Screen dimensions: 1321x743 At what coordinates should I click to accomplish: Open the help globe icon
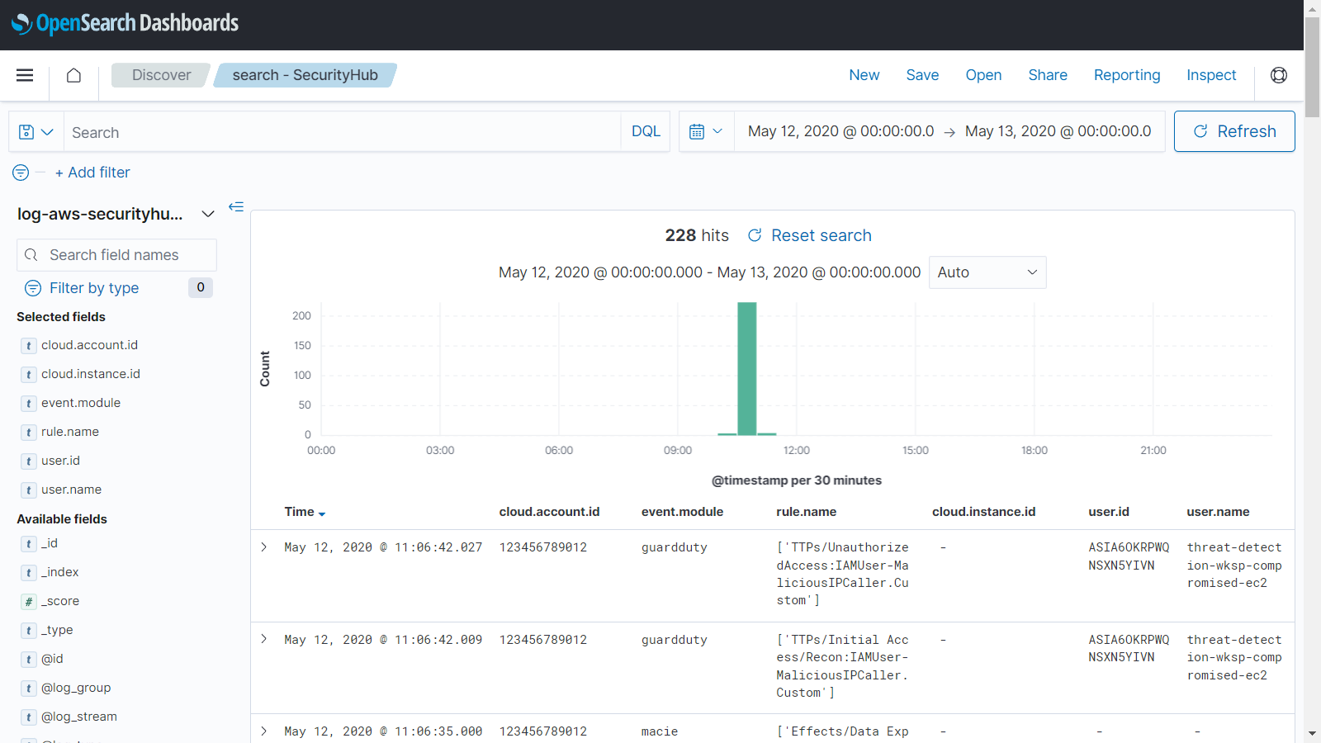(1278, 75)
